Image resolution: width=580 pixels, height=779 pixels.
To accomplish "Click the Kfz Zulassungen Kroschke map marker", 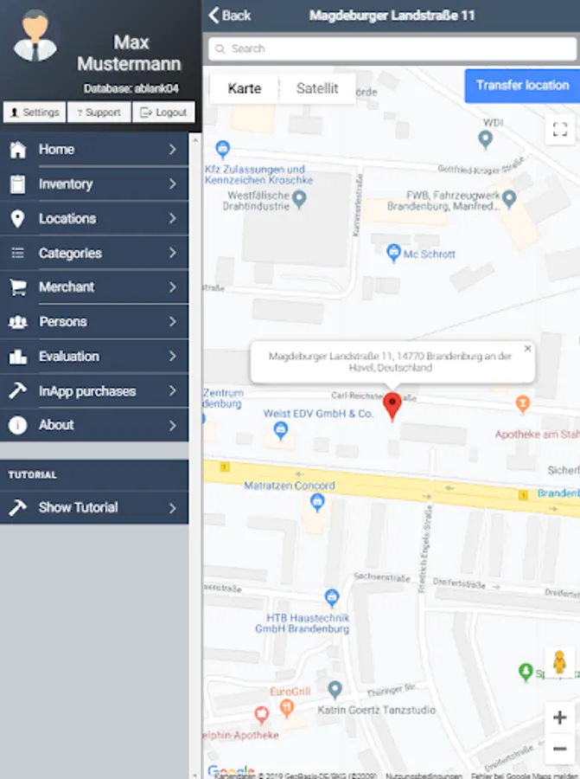I will [x=222, y=149].
